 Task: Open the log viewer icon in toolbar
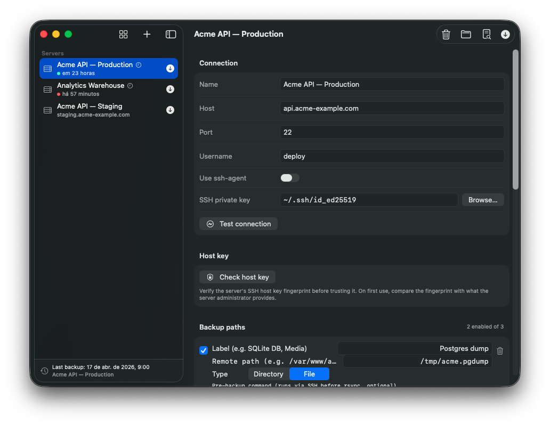click(x=487, y=34)
